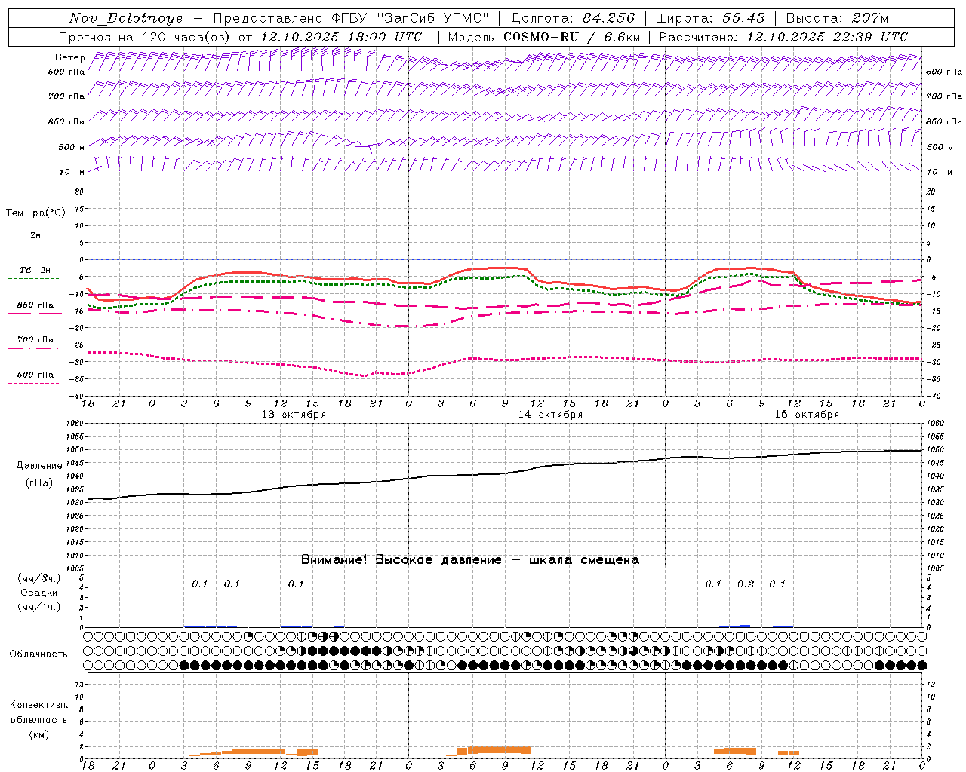The width and height of the screenshot is (966, 772).
Task: Click the Осадки precipitation label
Action: [39, 593]
